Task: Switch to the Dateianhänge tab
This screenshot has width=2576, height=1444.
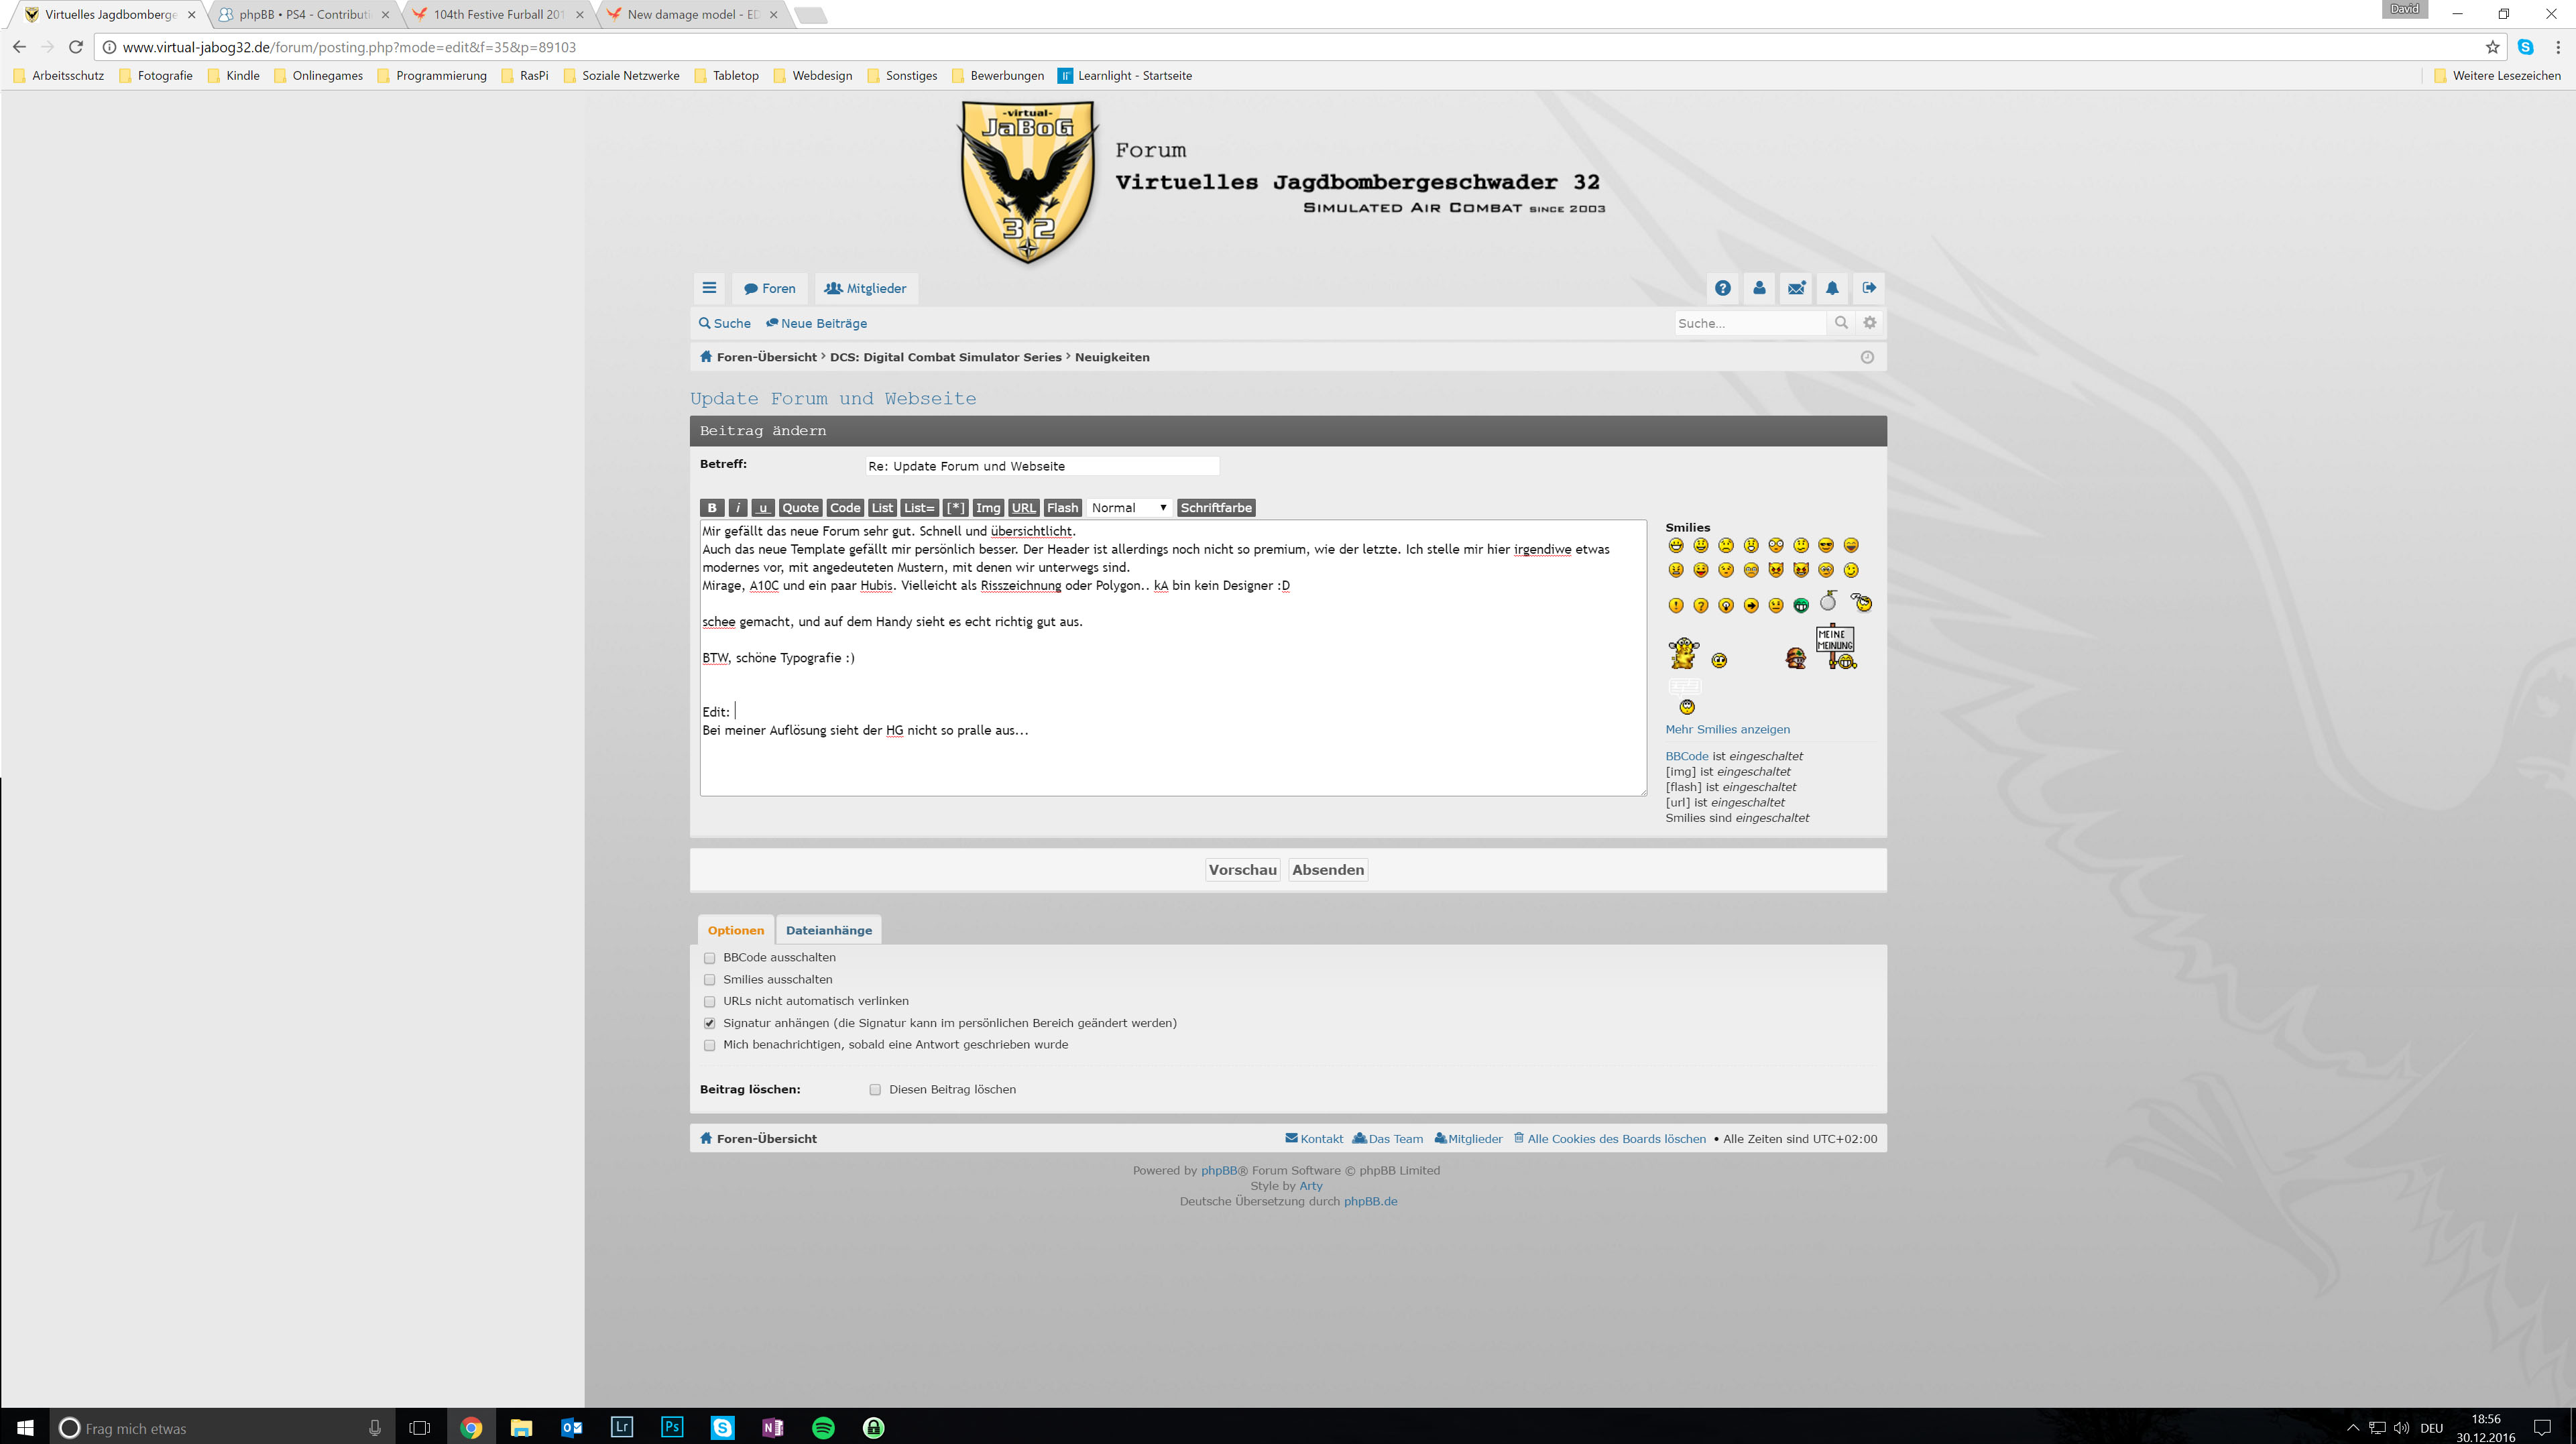Action: [x=828, y=930]
